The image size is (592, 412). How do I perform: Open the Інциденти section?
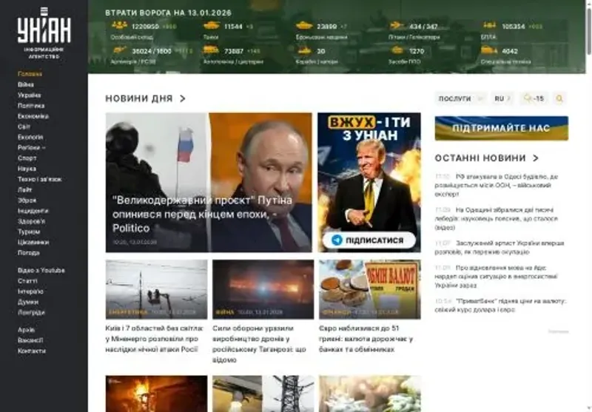(x=33, y=211)
